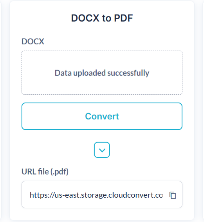Expand options with the chevron-down button
The width and height of the screenshot is (204, 222).
(102, 150)
